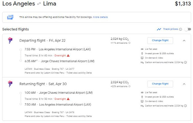The image size is (193, 123).
Task: Click the +11% emissions info icon
Action: coord(130,43)
